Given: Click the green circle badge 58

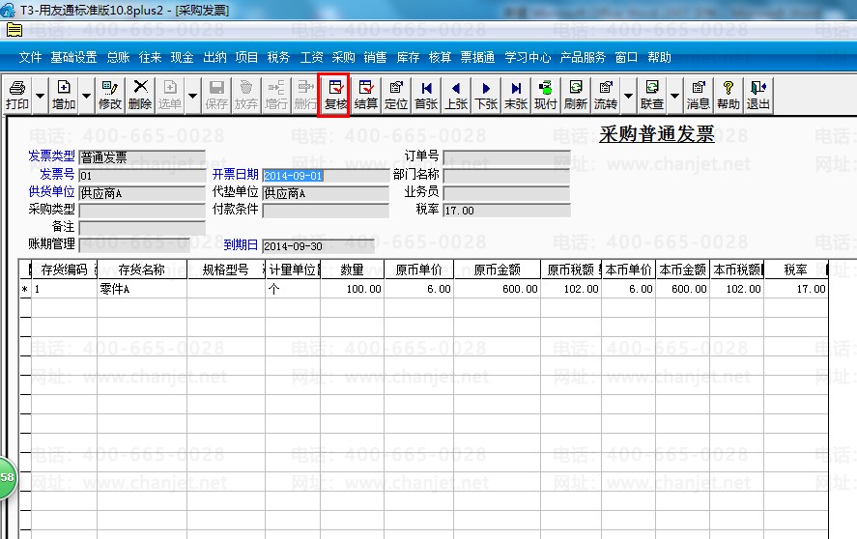Looking at the screenshot, I should click(x=7, y=477).
